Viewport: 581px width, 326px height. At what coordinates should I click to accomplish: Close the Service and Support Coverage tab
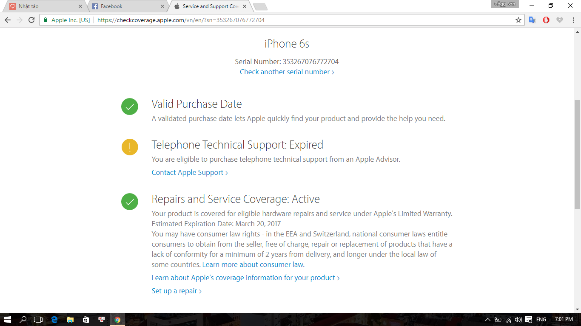(x=245, y=6)
